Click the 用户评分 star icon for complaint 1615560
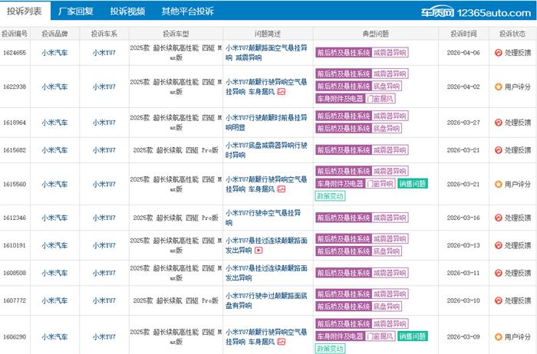The width and height of the screenshot is (537, 354). pos(499,184)
